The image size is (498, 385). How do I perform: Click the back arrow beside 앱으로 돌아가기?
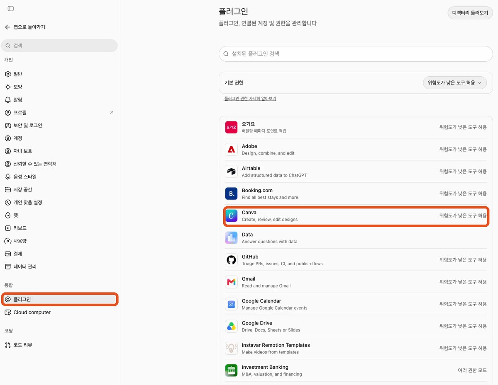[7, 27]
